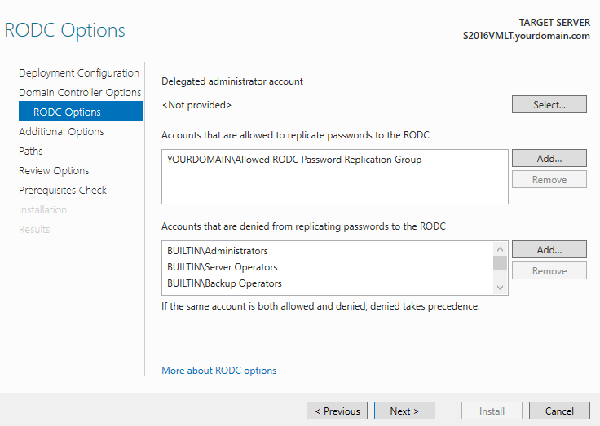Cancel the domain controller wizard
The width and height of the screenshot is (600, 426).
point(559,411)
